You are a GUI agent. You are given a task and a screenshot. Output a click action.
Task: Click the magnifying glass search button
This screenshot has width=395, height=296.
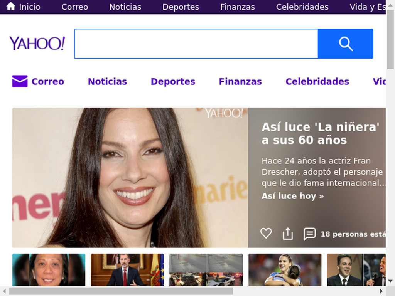(x=345, y=44)
